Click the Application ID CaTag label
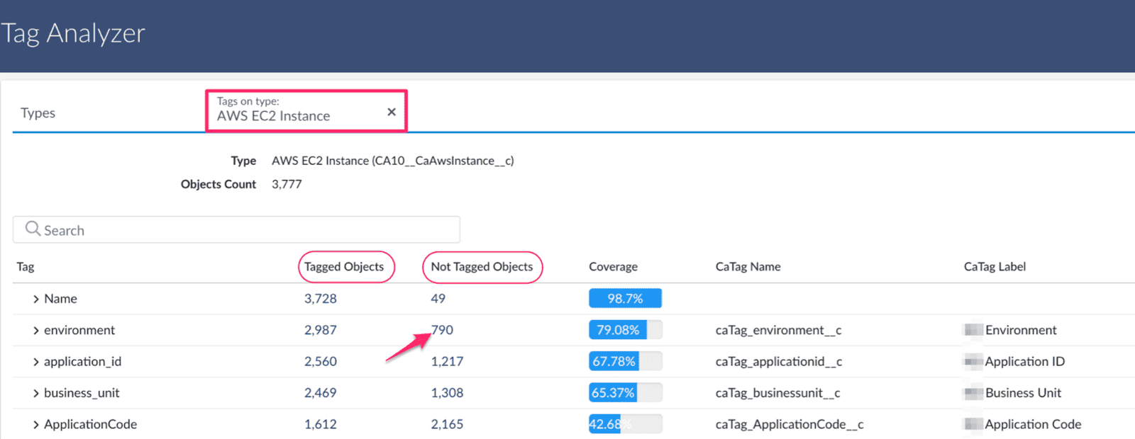 pos(1025,361)
